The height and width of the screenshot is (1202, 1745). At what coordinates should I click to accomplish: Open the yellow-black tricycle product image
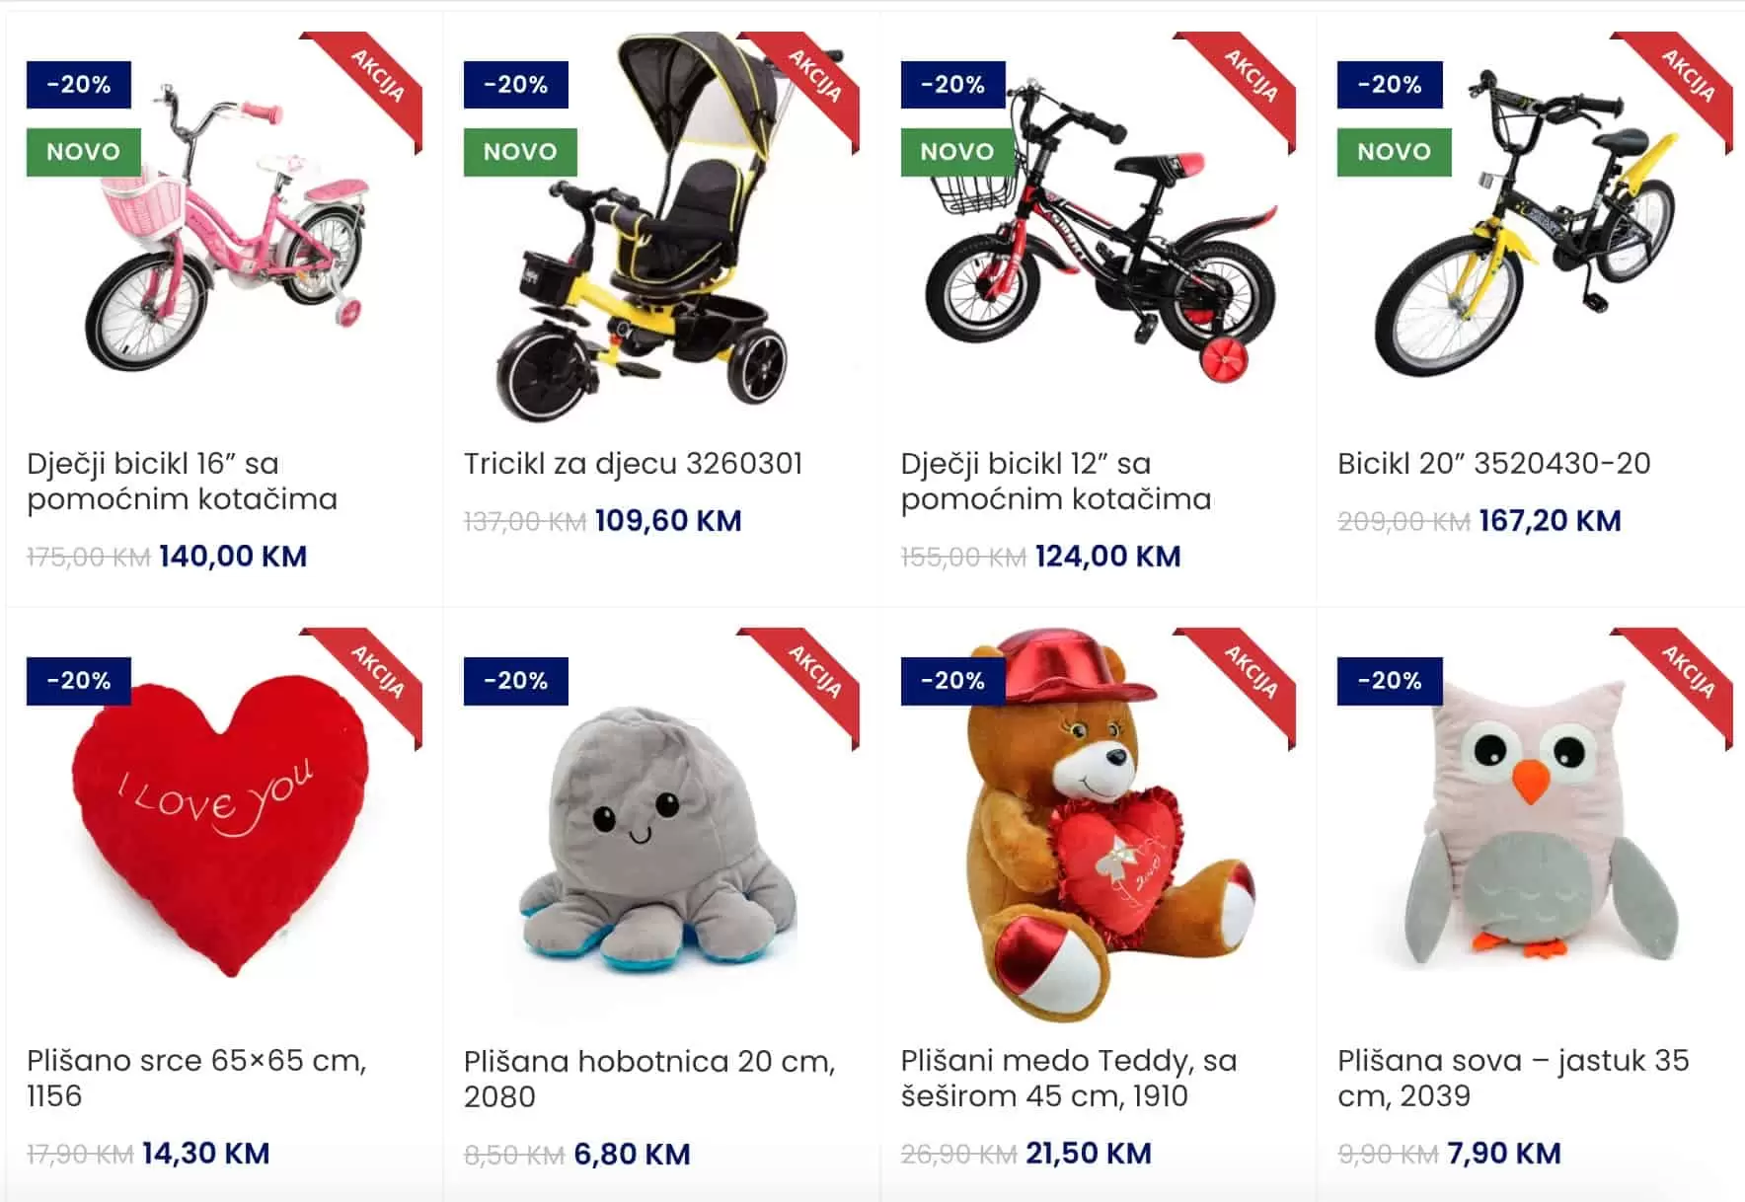point(661,229)
